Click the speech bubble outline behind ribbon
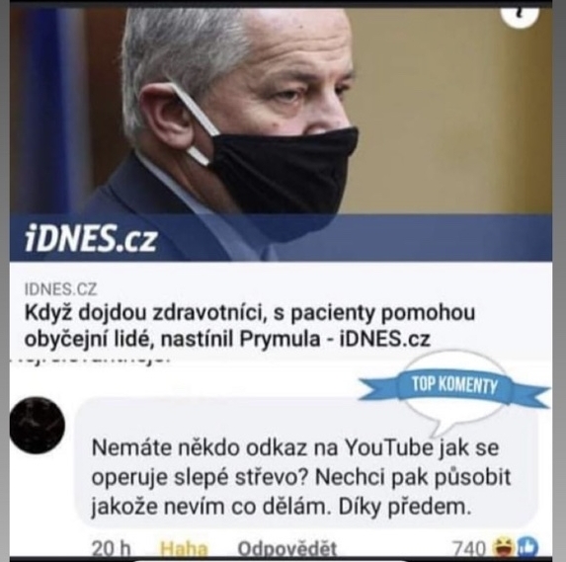Image resolution: width=566 pixels, height=562 pixels. 454,393
